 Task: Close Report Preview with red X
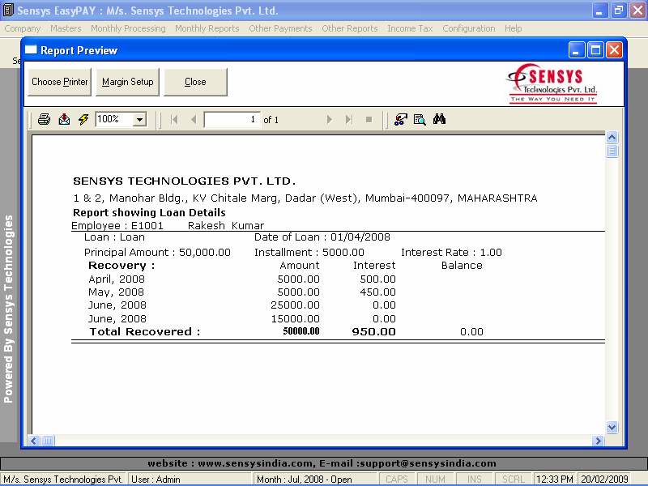(615, 50)
